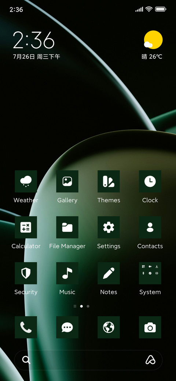Tap the date text 7月26日 周三下午
The height and width of the screenshot is (381, 176).
(x=36, y=57)
